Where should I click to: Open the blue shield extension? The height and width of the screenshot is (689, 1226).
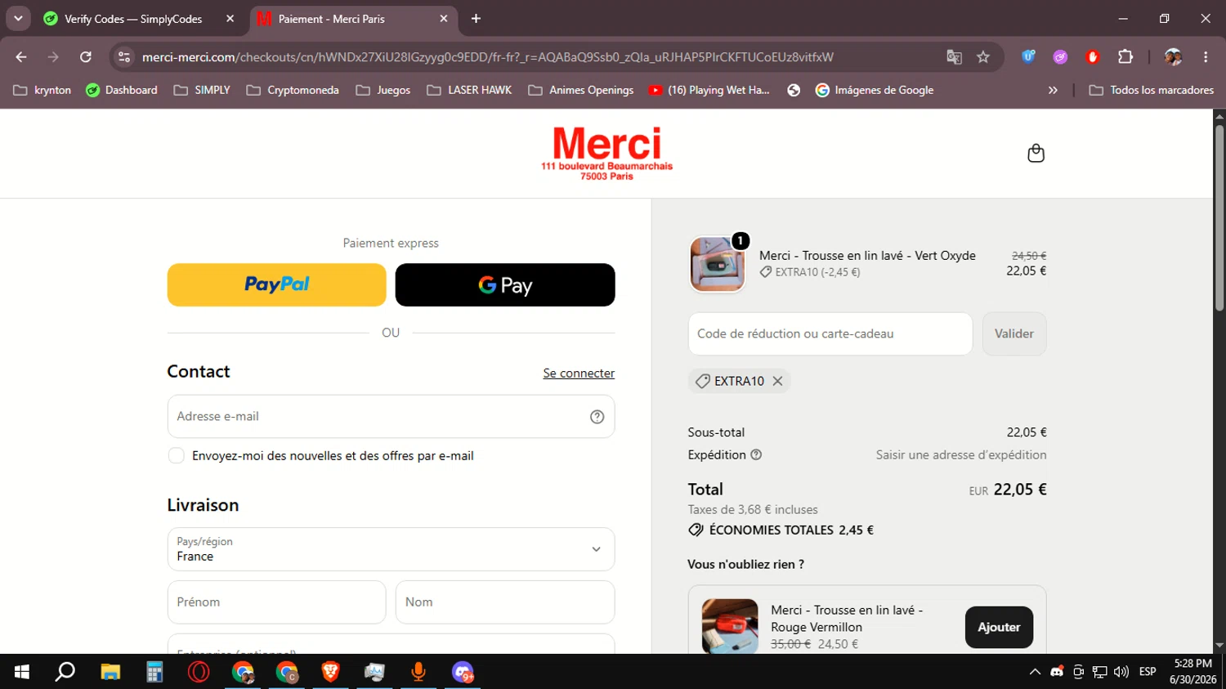[1028, 57]
